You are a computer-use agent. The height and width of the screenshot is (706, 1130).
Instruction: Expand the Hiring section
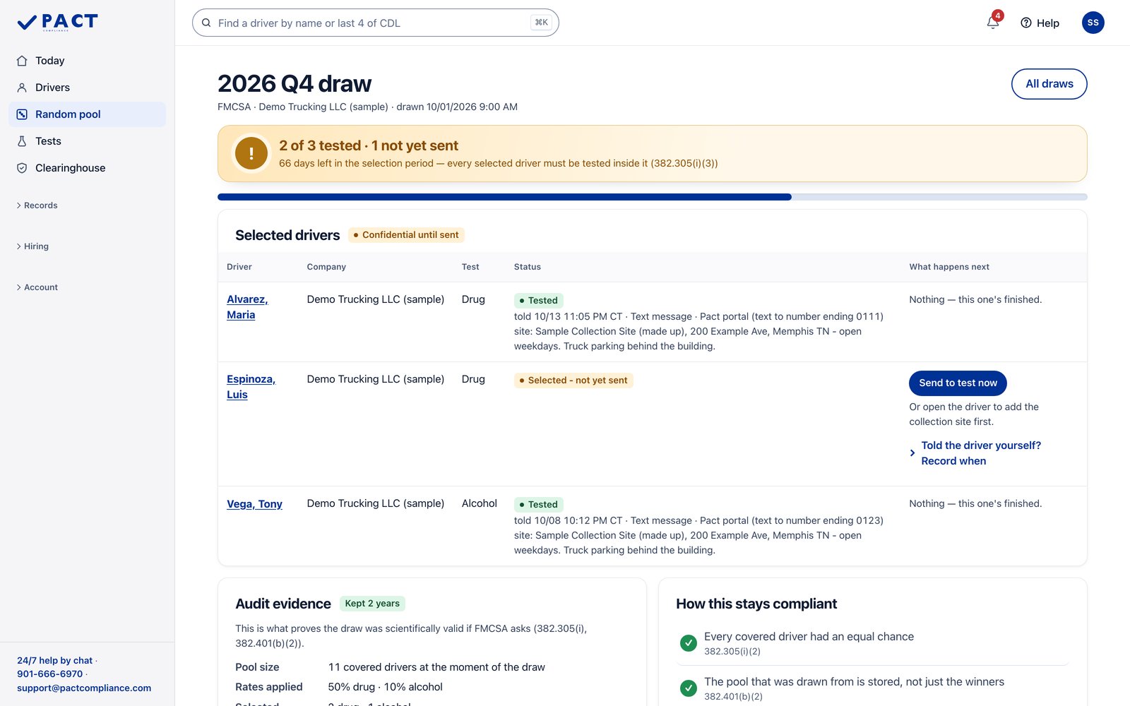point(32,246)
